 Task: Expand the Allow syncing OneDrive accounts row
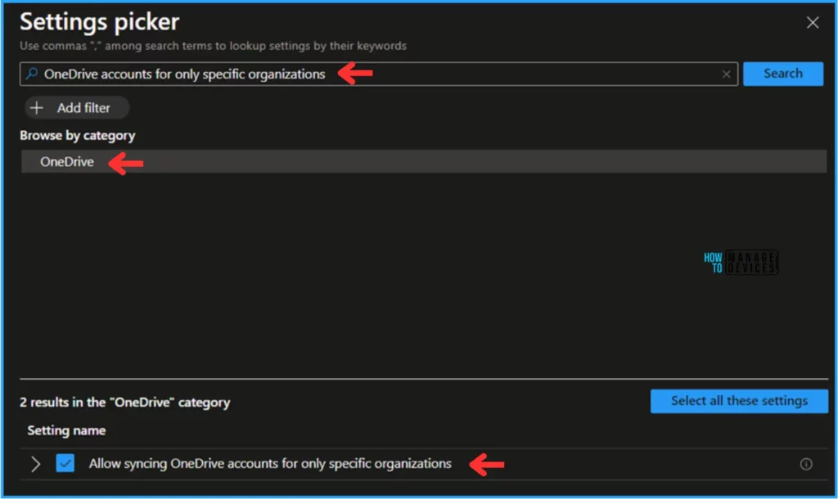pos(35,464)
